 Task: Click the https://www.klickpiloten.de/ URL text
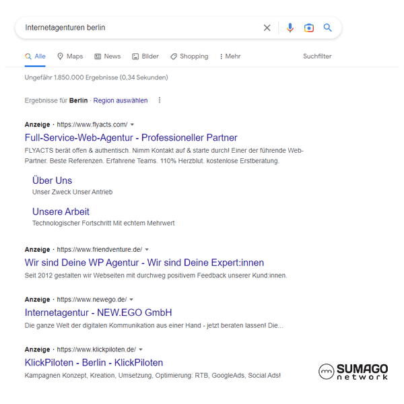coord(96,349)
